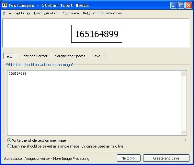
Task: Minimize the TextImages window
Action: pyautogui.click(x=174, y=5)
